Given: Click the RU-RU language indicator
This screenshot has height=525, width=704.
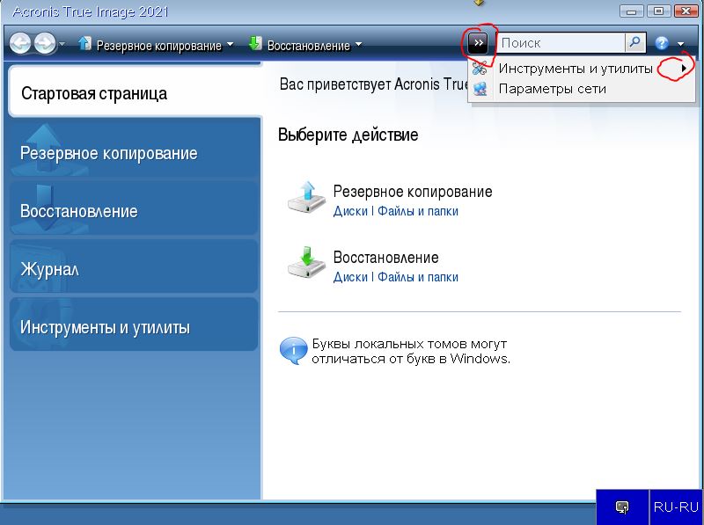Looking at the screenshot, I should point(676,507).
